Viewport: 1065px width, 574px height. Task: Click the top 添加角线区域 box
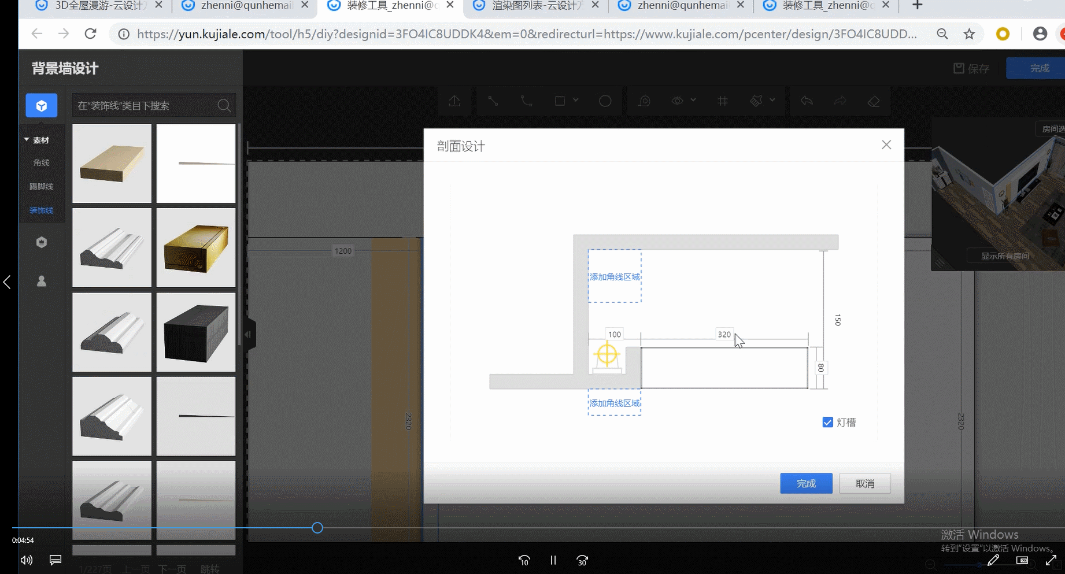(615, 276)
